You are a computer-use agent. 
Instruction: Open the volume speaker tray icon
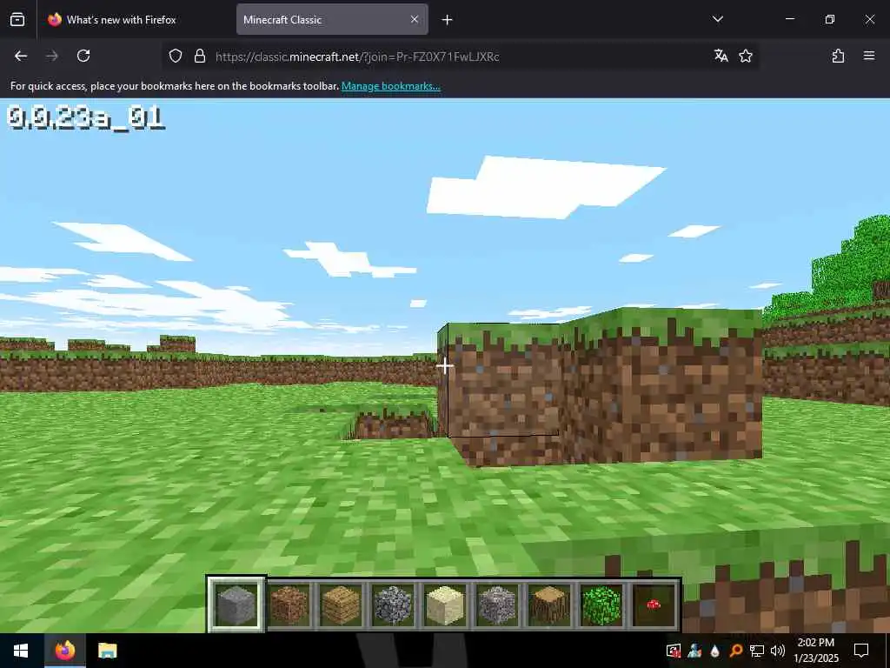(x=778, y=651)
